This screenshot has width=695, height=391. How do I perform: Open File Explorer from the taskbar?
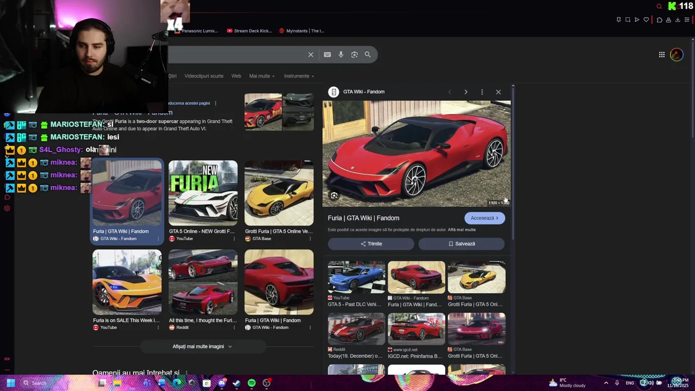117,383
